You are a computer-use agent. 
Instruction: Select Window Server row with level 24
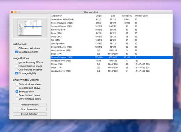pos(112,50)
